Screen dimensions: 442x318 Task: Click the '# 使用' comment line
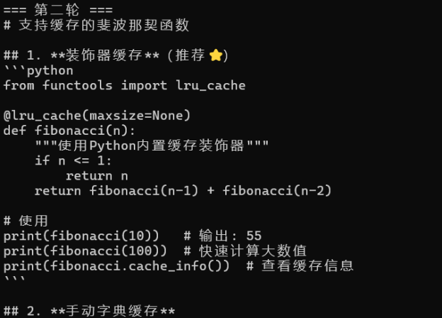click(x=25, y=221)
